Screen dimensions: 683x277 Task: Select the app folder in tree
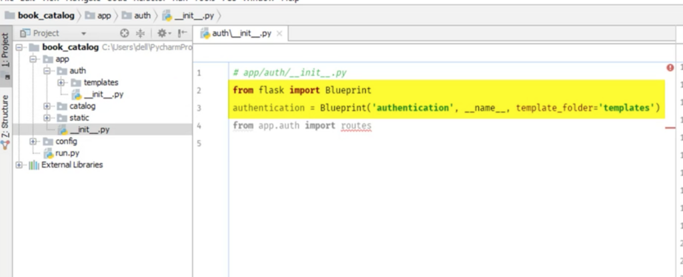coord(62,59)
